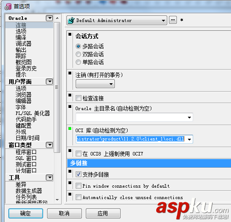Click the 应用 button
Viewport: 231px width, 222px height.
[103, 213]
